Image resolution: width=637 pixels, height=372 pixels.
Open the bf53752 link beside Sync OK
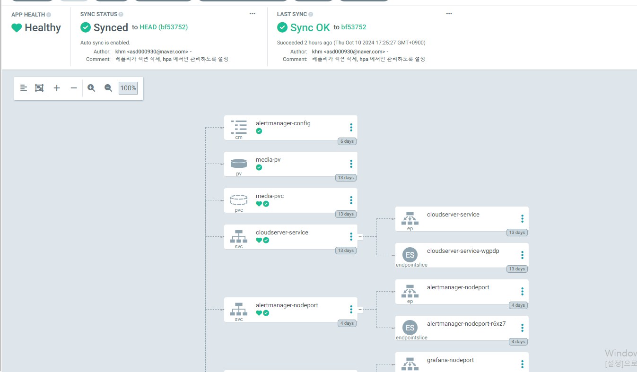pyautogui.click(x=354, y=27)
